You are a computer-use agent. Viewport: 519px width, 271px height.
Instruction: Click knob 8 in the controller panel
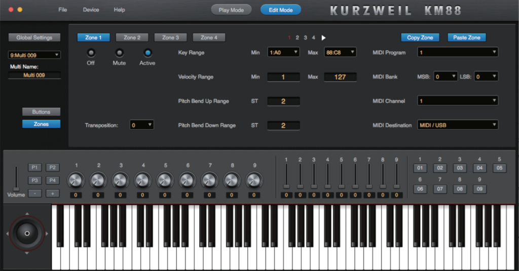(232, 180)
